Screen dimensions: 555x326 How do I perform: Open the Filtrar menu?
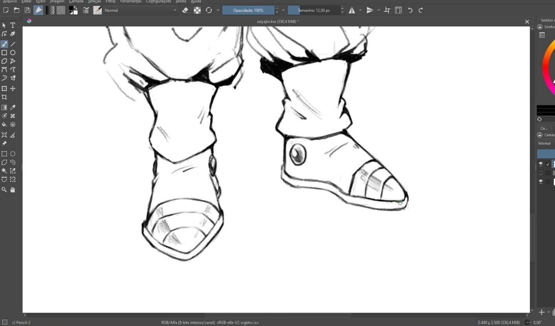(111, 1)
